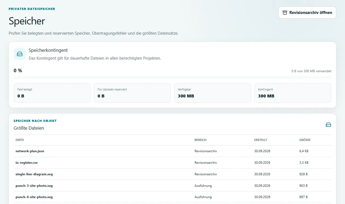Open the Revisionsarchiv öffnen button

point(307,13)
